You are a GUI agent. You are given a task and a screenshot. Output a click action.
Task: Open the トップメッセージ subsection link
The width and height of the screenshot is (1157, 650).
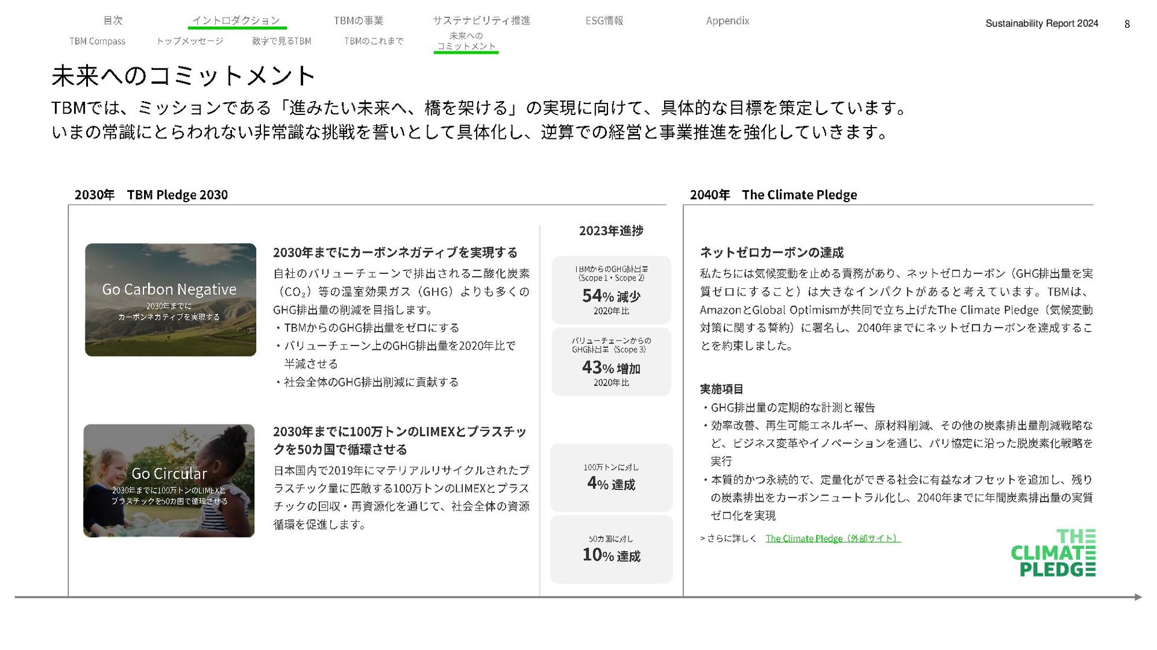pos(190,41)
